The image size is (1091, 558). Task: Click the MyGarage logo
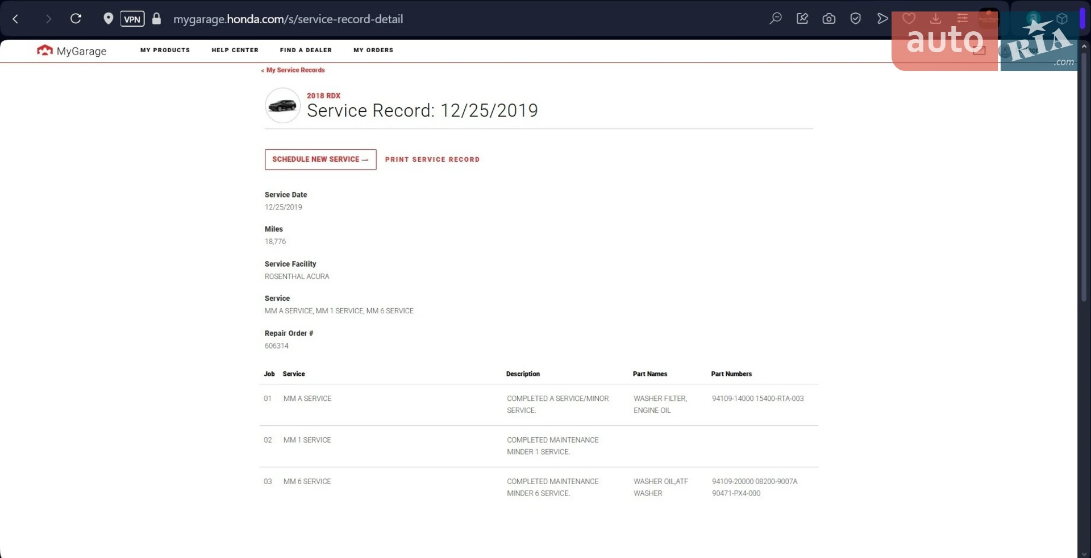72,51
